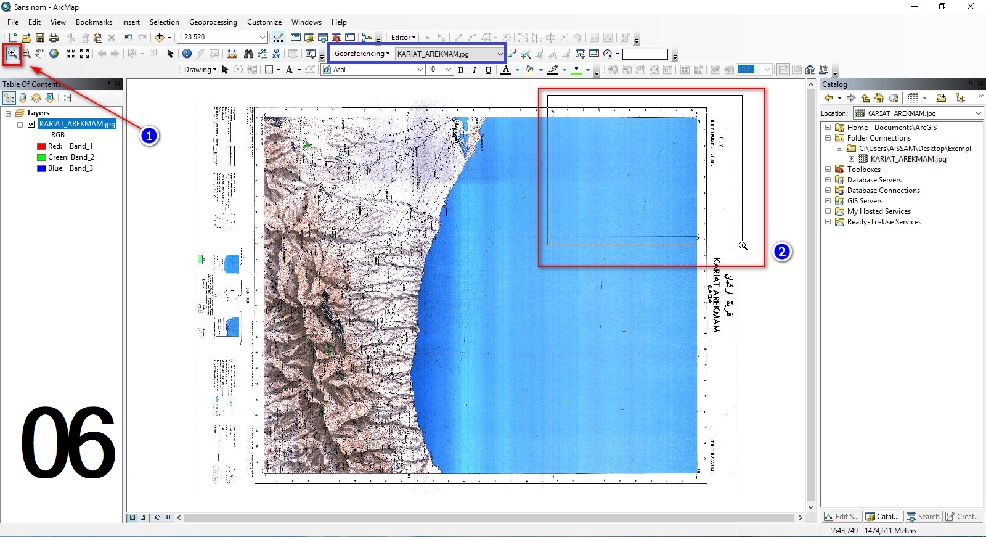Expand the Toolboxes node in Catalog
Viewport: 986px width, 537px height.
828,170
